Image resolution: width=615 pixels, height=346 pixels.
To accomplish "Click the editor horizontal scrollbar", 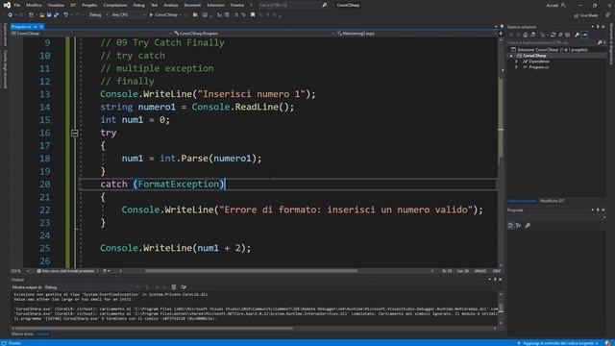I will [x=251, y=271].
